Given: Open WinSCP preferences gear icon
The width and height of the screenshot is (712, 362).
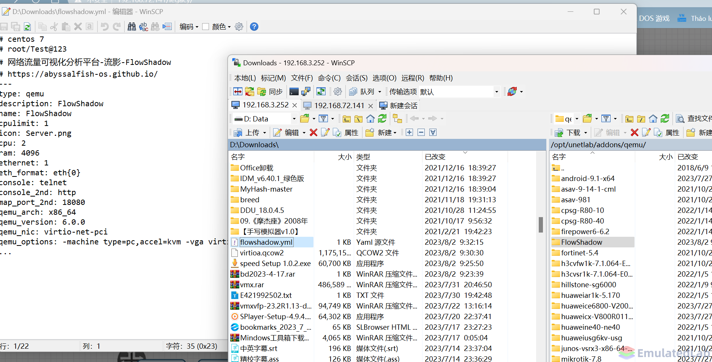Looking at the screenshot, I should point(337,91).
